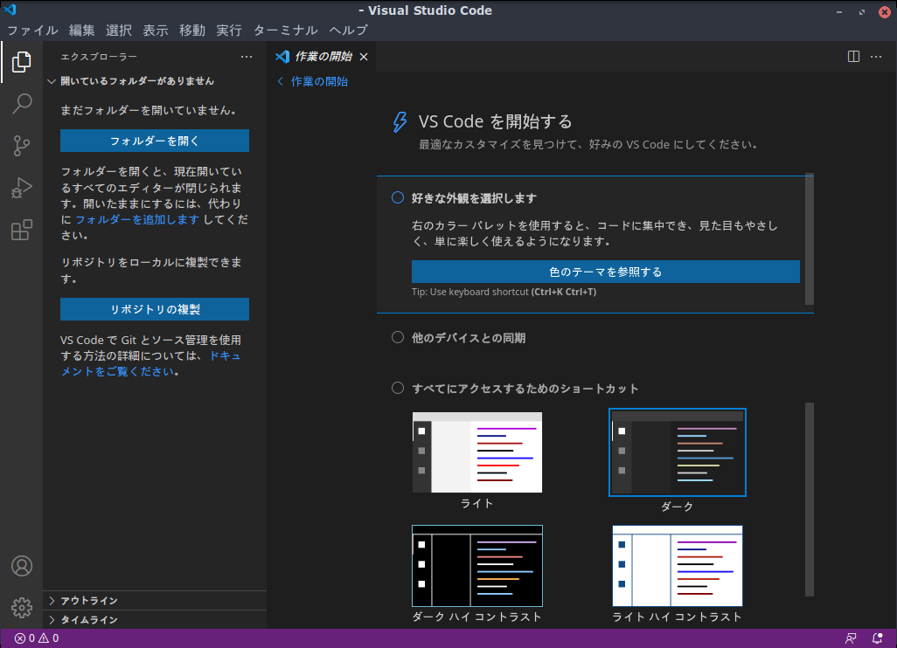Viewport: 897px width, 648px height.
Task: Minimize the Visual Studio Code window
Action: tap(838, 10)
